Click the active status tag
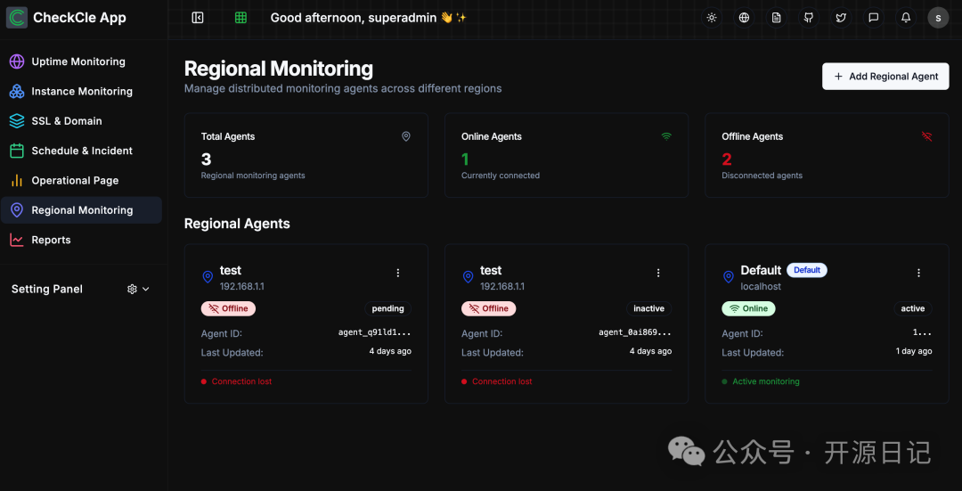962x491 pixels. 913,308
